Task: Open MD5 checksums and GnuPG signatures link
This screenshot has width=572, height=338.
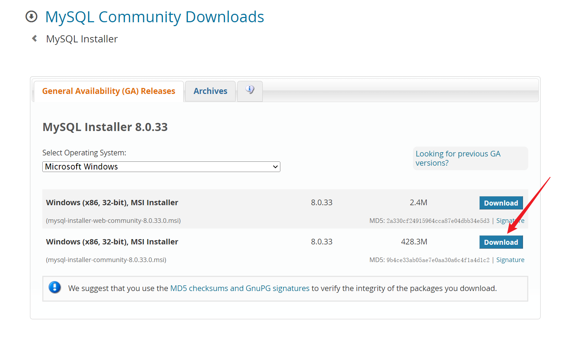Action: coord(240,289)
